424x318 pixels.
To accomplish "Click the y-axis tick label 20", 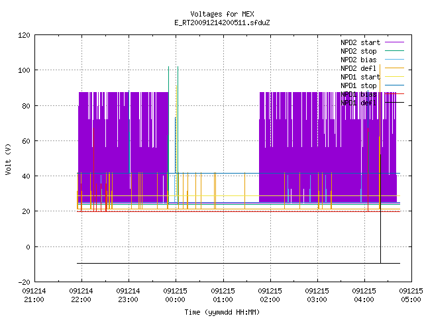I will [26, 212].
